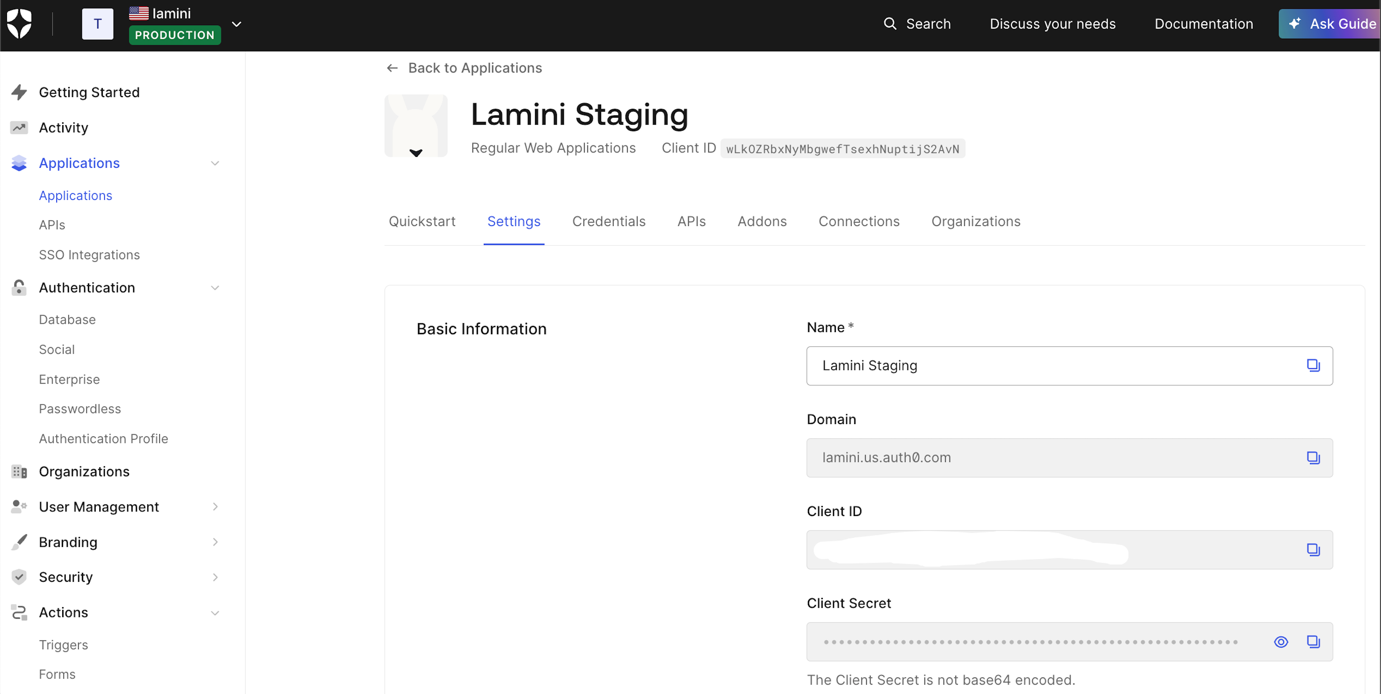Go back to Applications
The height and width of the screenshot is (694, 1381).
click(464, 68)
